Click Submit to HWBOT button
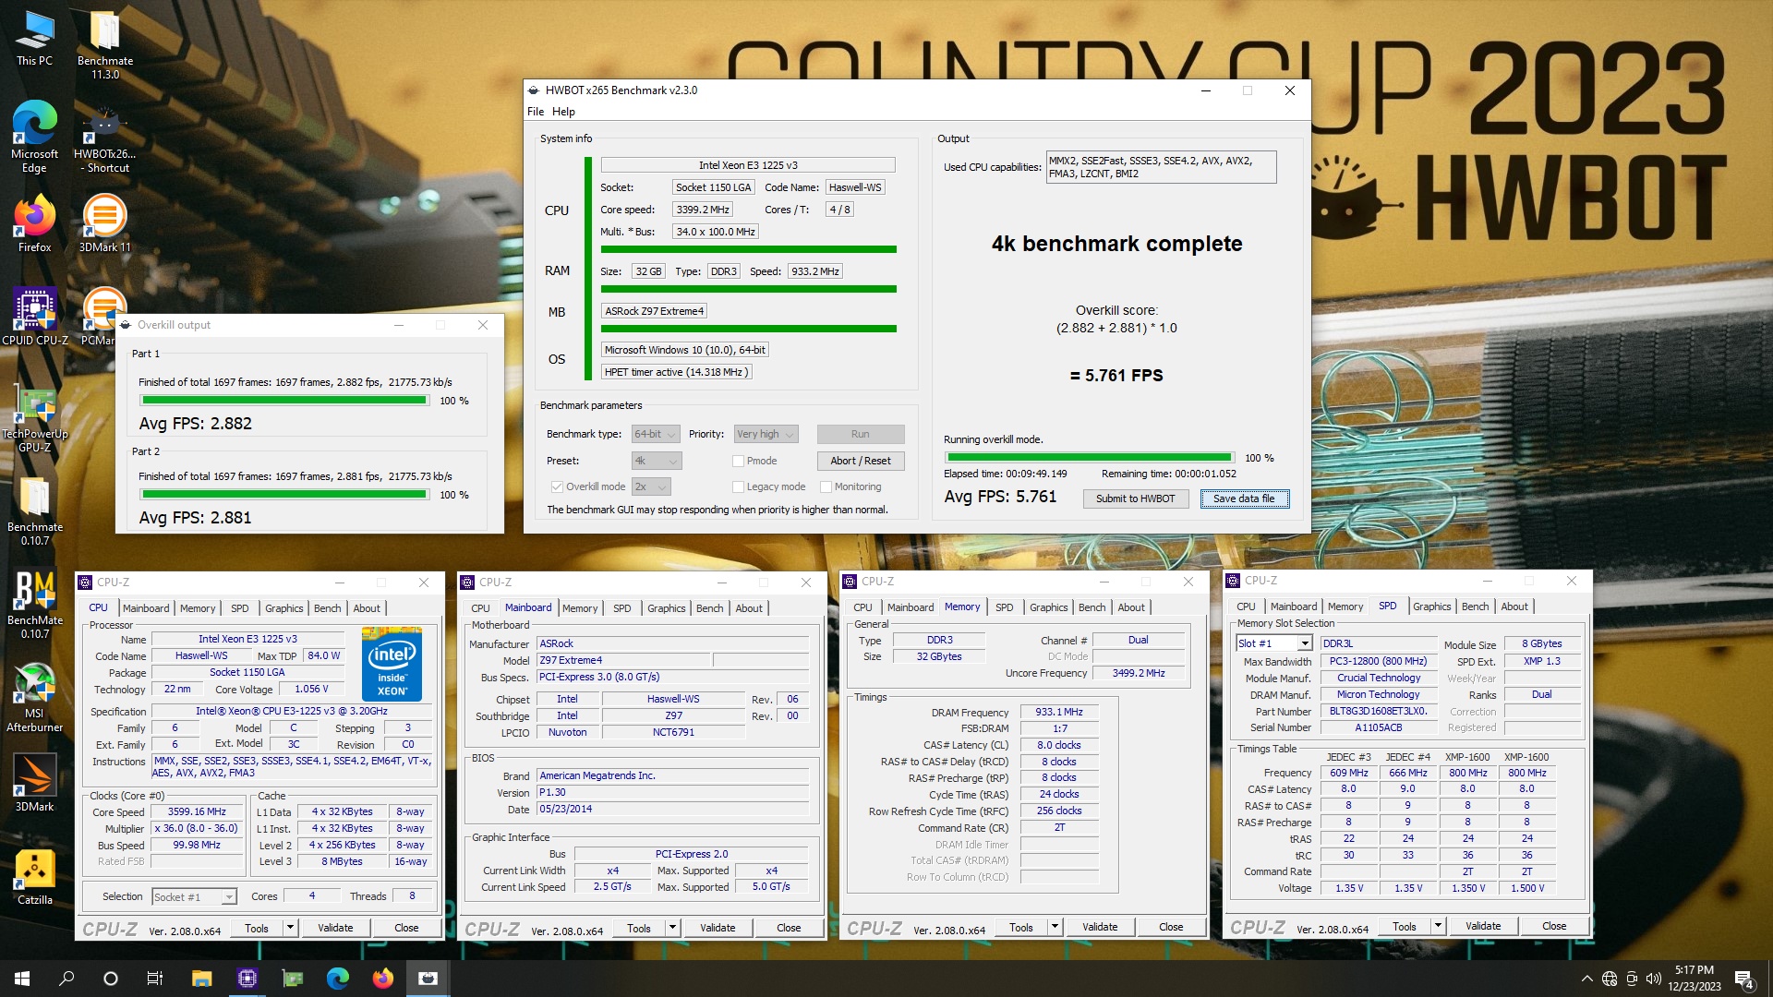This screenshot has height=997, width=1773. [1135, 498]
